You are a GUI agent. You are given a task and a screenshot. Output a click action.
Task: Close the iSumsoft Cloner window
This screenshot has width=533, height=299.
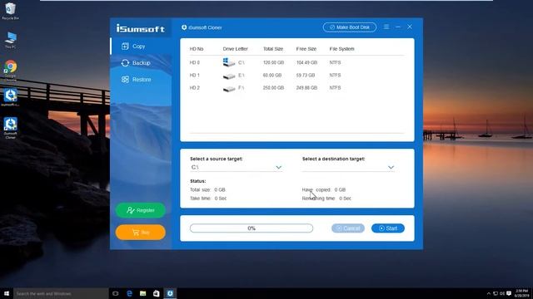[410, 27]
